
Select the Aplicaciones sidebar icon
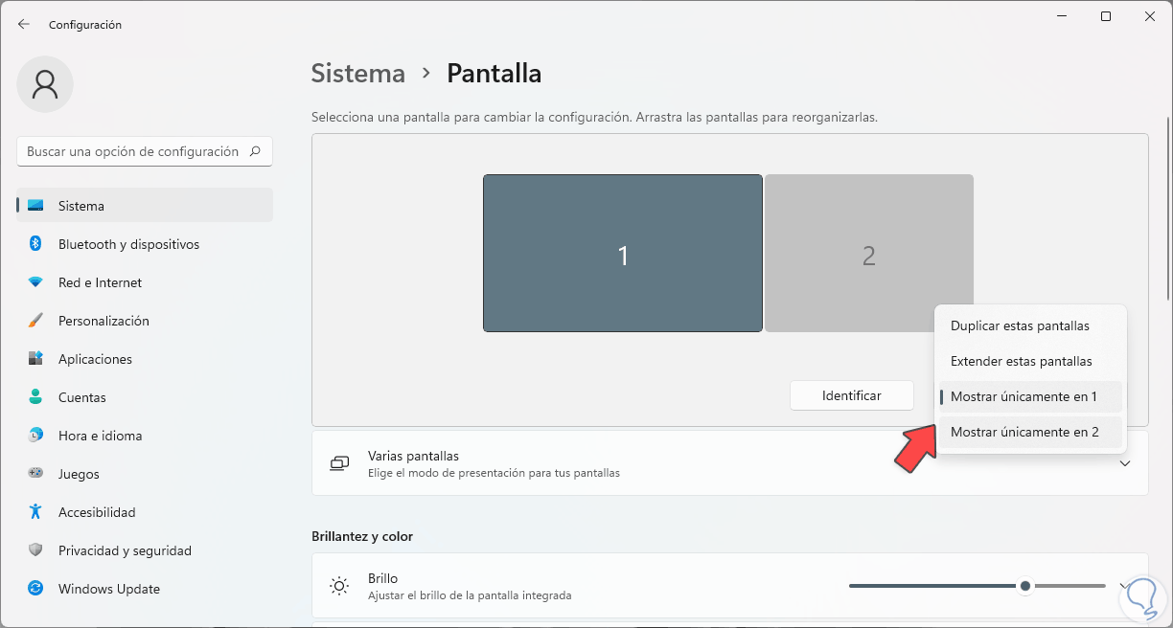coord(35,359)
